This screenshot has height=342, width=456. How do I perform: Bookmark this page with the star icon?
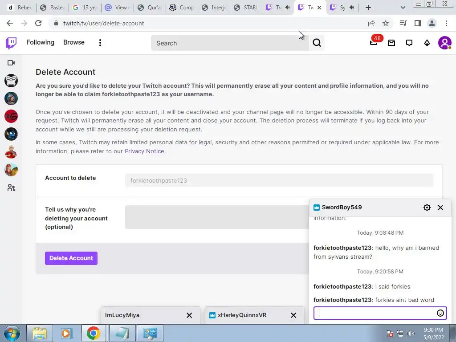386,23
